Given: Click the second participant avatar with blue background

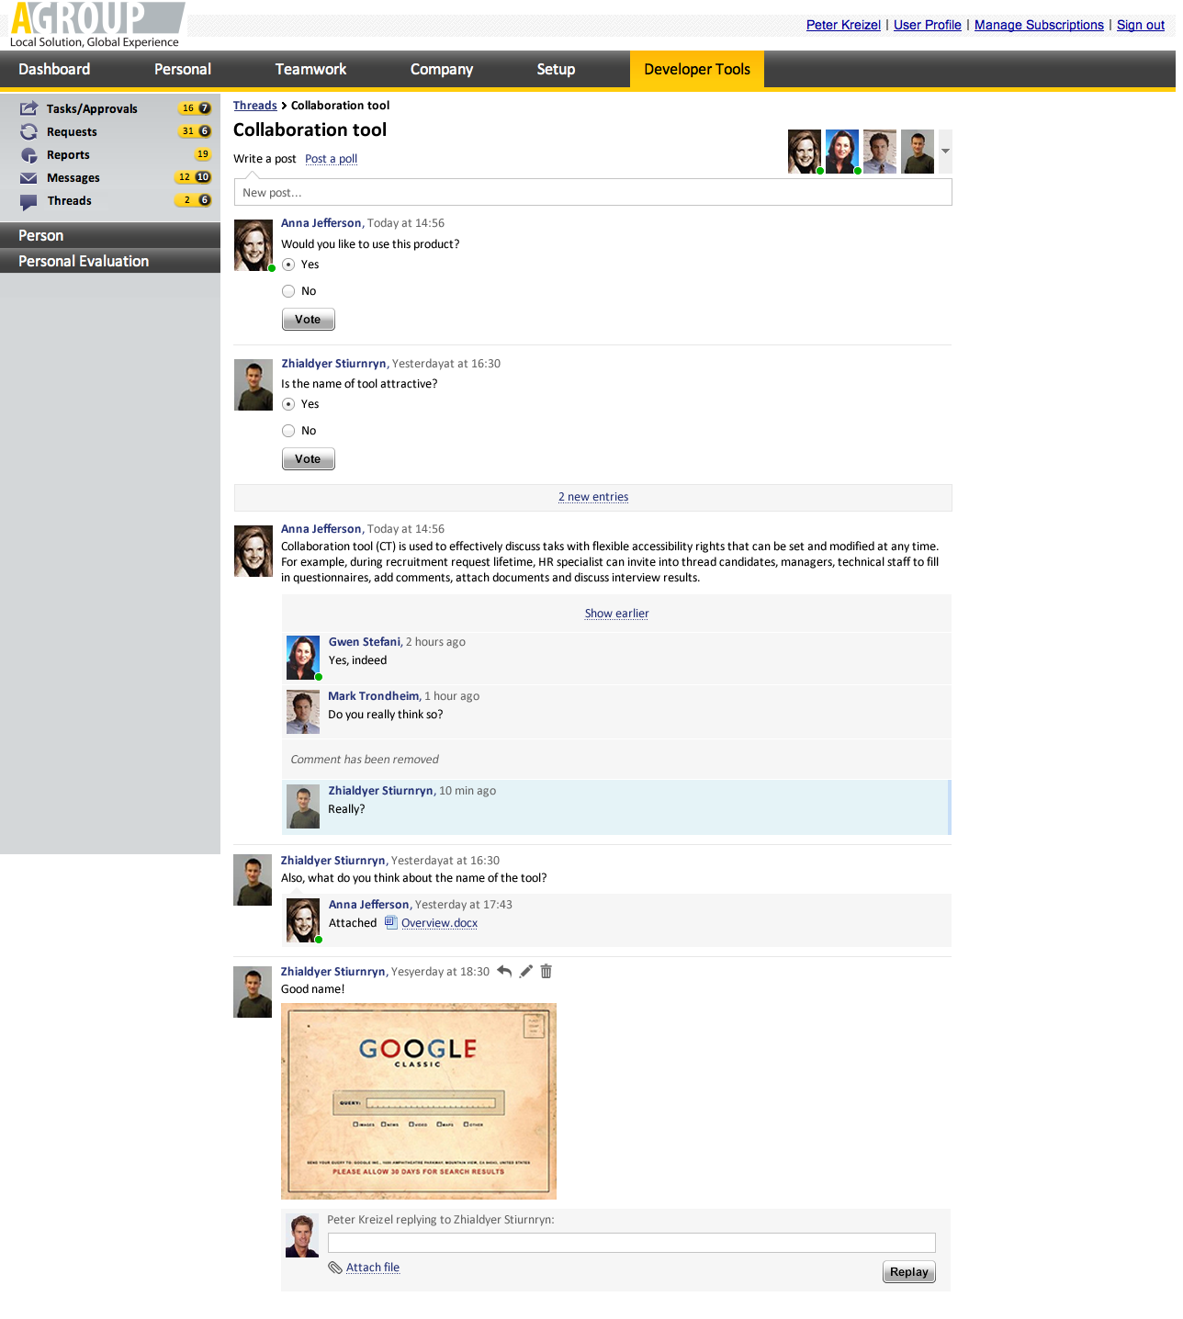Looking at the screenshot, I should point(842,152).
